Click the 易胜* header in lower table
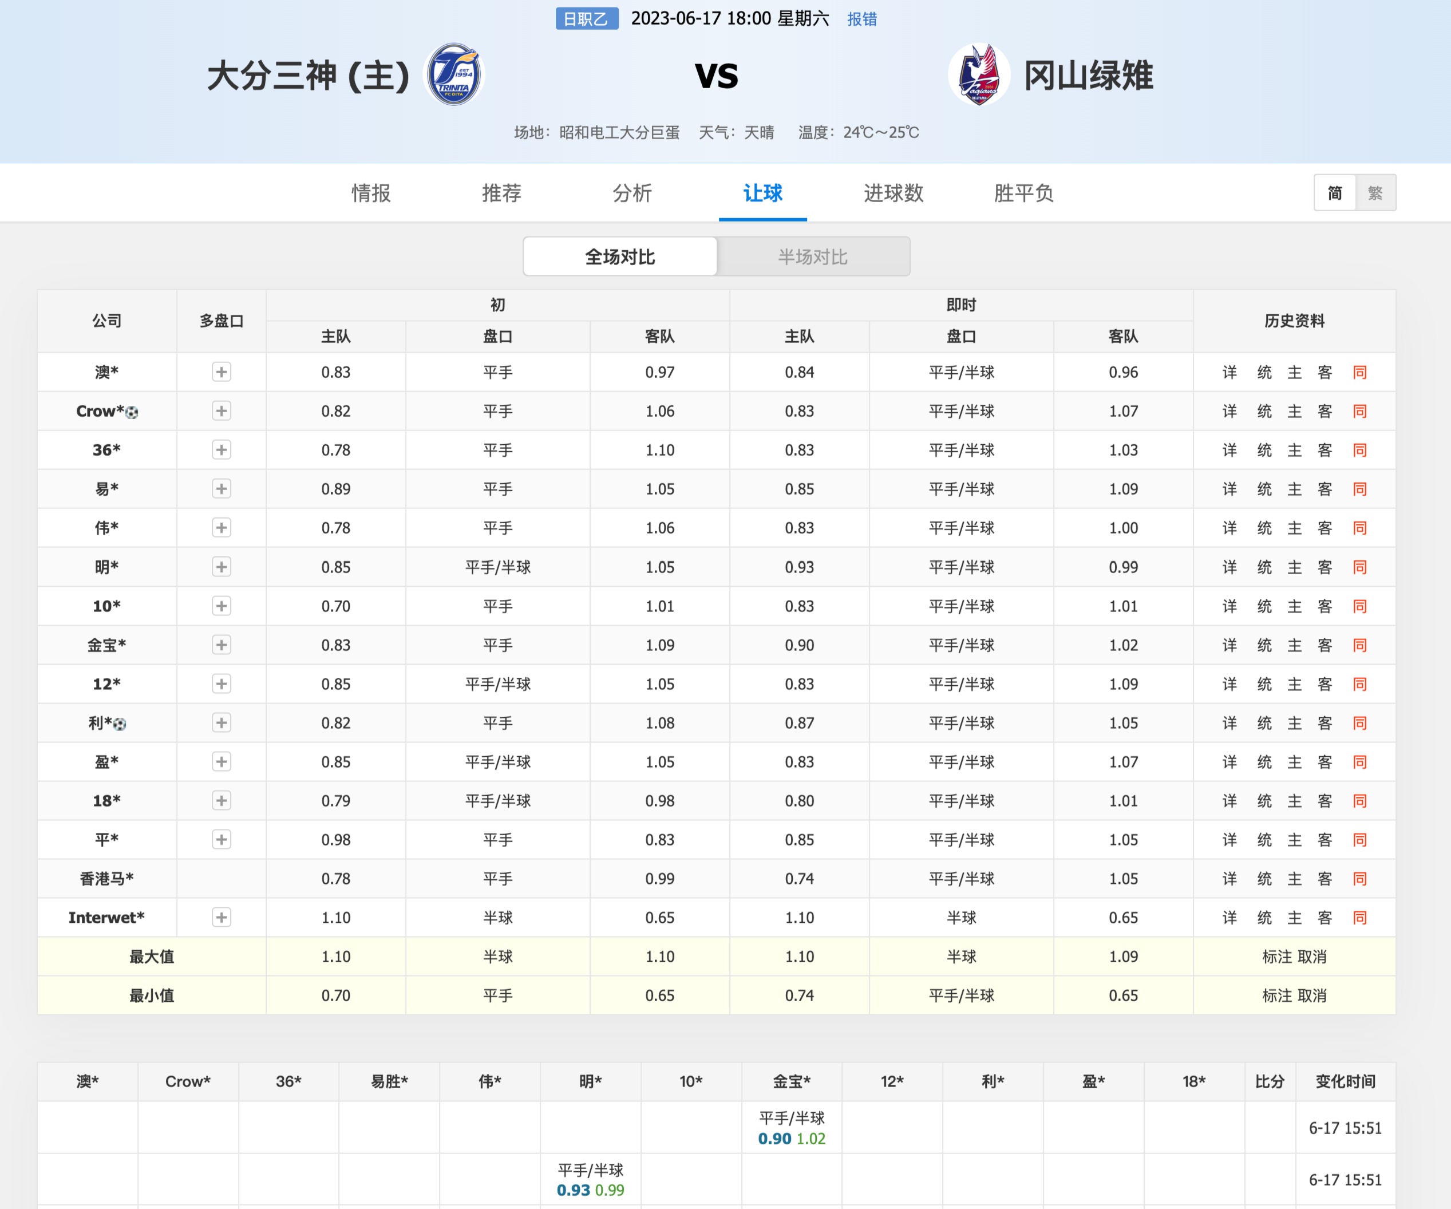This screenshot has height=1209, width=1451. [x=389, y=1081]
